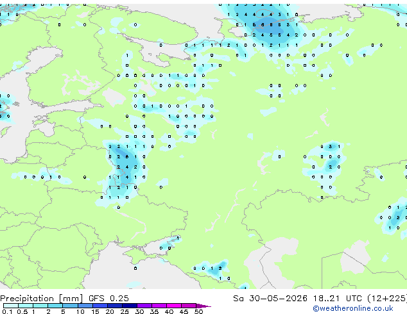Click the 30–35 mm purple legend swatch
The height and width of the screenshot is (314, 407).
click(x=144, y=306)
